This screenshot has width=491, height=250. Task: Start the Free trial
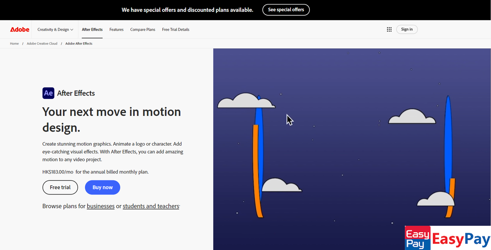(x=60, y=187)
